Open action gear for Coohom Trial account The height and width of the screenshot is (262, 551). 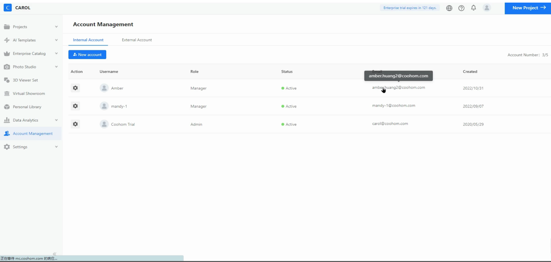pos(75,124)
